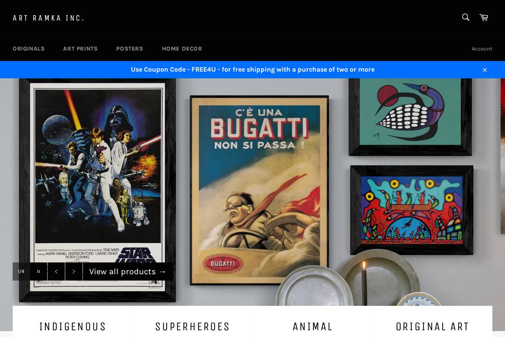Browse the Posters section
505x337 pixels.
pyautogui.click(x=130, y=48)
